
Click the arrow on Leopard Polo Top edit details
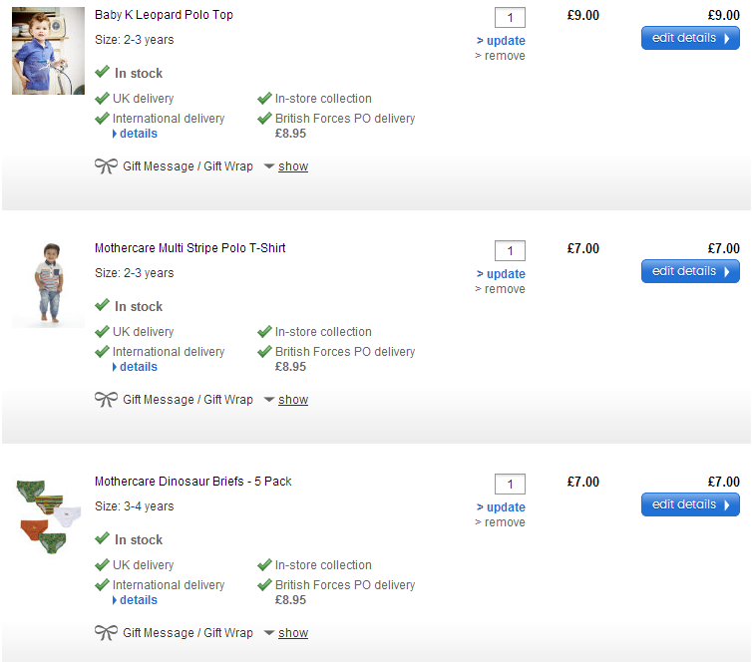(x=727, y=38)
